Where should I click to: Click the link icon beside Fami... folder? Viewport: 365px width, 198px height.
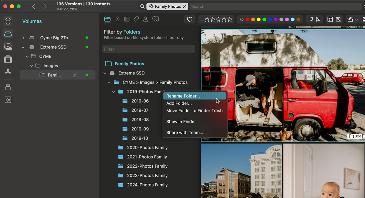(x=75, y=75)
